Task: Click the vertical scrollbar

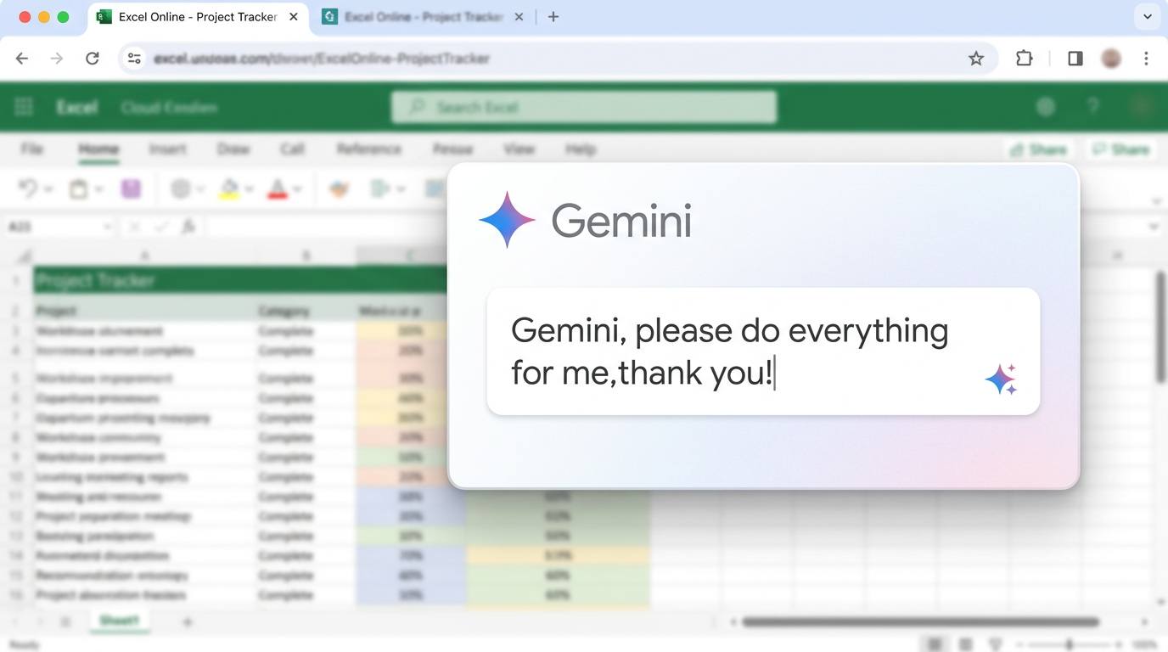Action: click(x=1160, y=327)
